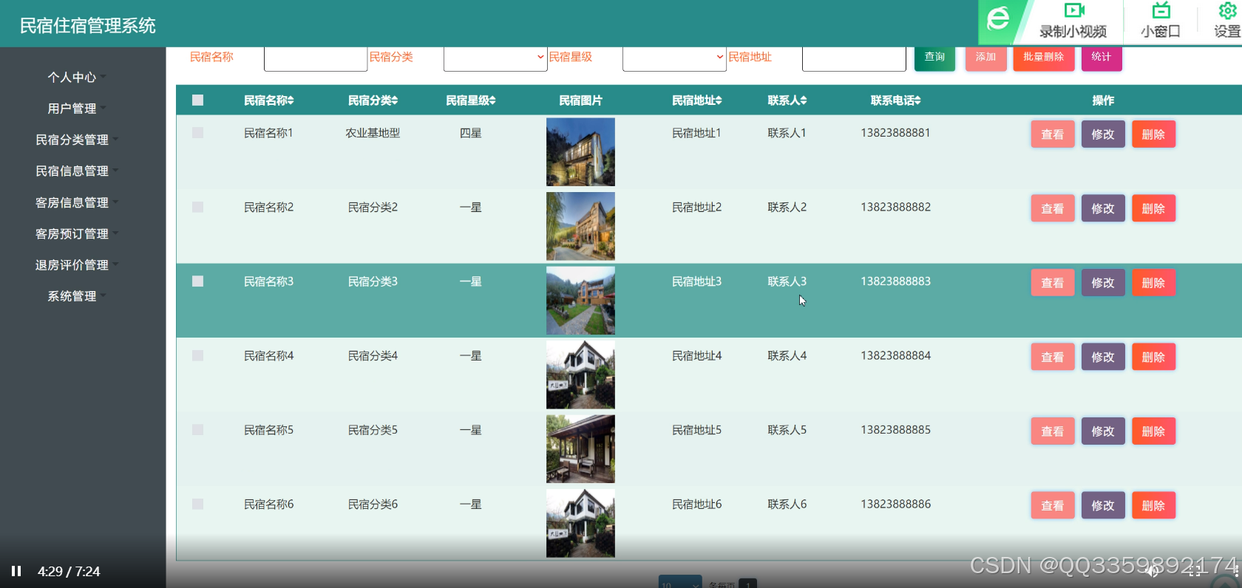The height and width of the screenshot is (588, 1242).
Task: Check the box for 民宿名称6 row
Action: (x=197, y=504)
